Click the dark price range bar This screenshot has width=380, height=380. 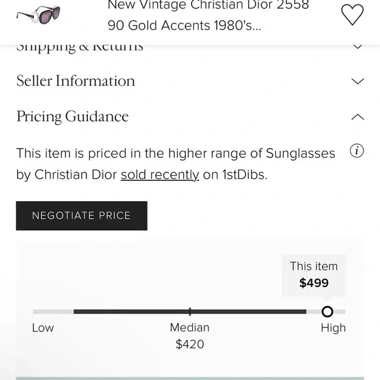tap(190, 312)
